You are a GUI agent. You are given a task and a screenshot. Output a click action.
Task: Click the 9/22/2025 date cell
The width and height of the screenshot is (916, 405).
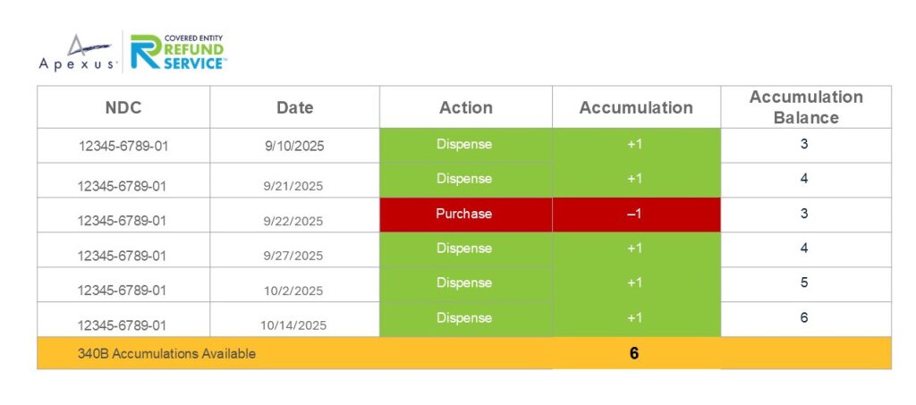[x=294, y=221]
